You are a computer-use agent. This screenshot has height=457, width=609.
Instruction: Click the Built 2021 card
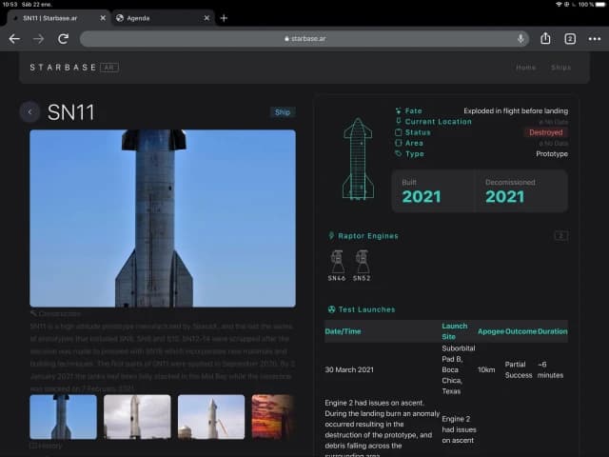pos(433,191)
